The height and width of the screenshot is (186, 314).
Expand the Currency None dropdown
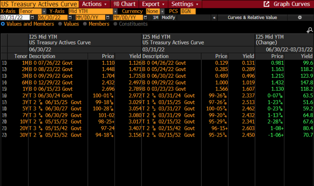(x=162, y=11)
